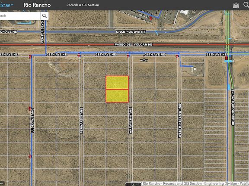The width and height of the screenshot is (249, 186).
Task: Click the search magnifier button beside the search box
Action: [45, 16]
